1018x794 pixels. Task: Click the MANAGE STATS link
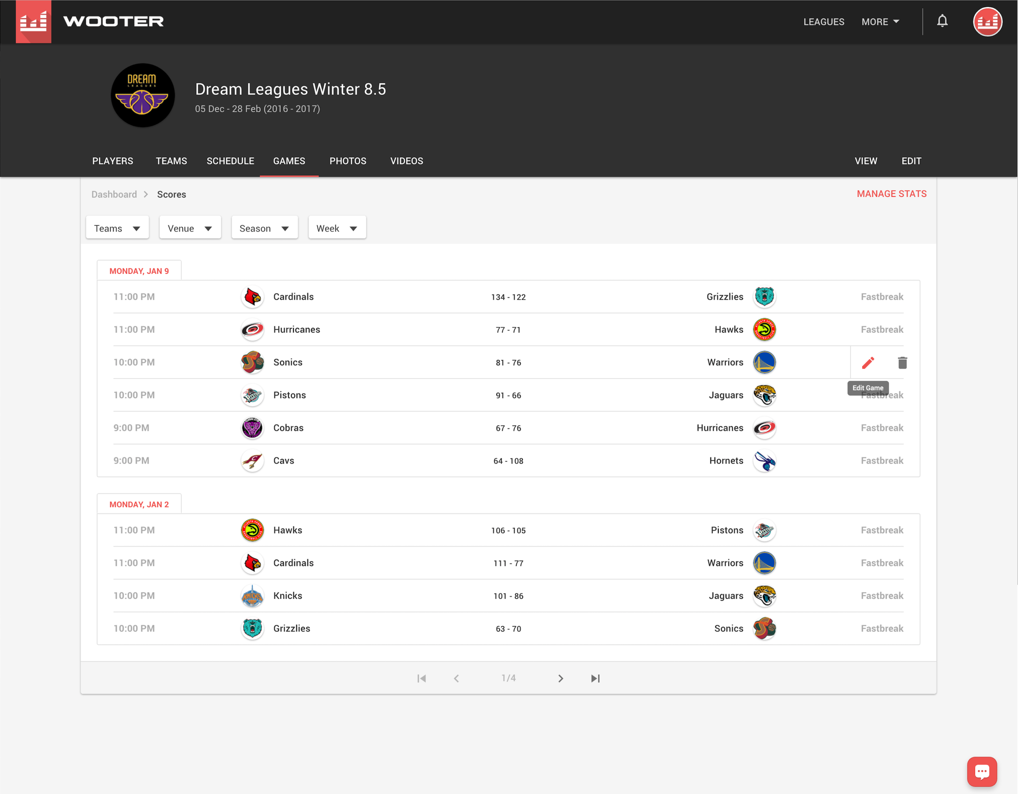pyautogui.click(x=891, y=194)
